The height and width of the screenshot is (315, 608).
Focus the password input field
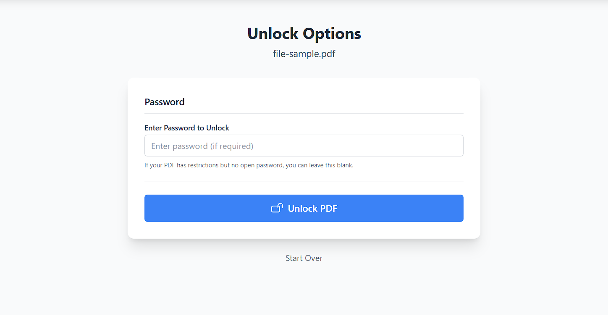tap(304, 146)
